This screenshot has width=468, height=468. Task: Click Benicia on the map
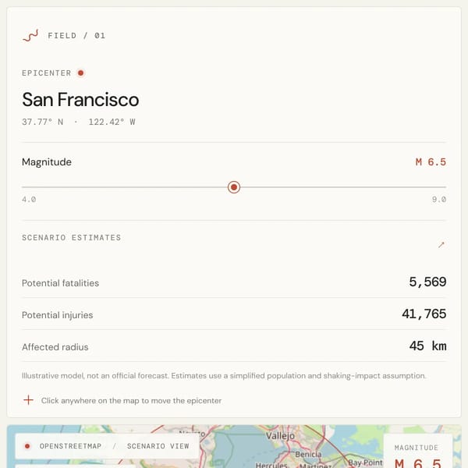tap(308, 454)
